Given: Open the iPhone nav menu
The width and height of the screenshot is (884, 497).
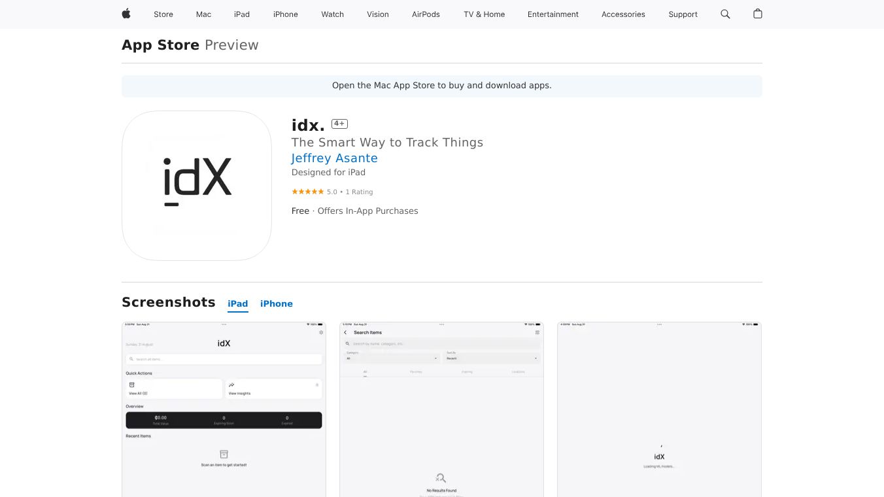Looking at the screenshot, I should pos(286,14).
